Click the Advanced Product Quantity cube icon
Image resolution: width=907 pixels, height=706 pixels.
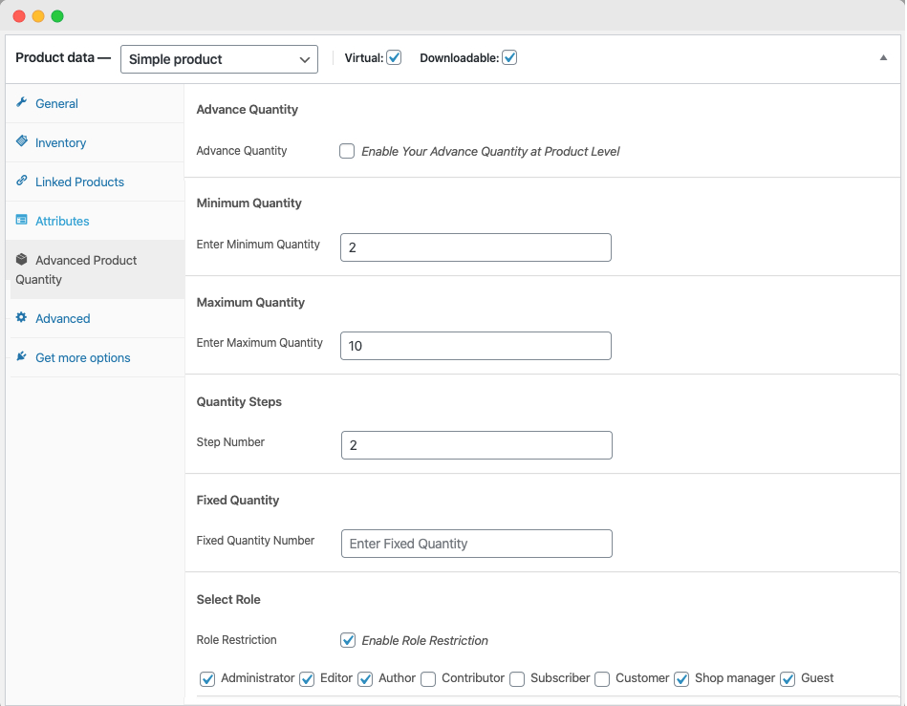pos(22,259)
